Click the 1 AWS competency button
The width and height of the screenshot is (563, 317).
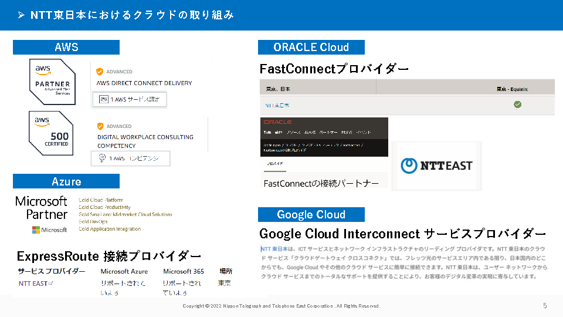[x=130, y=158]
